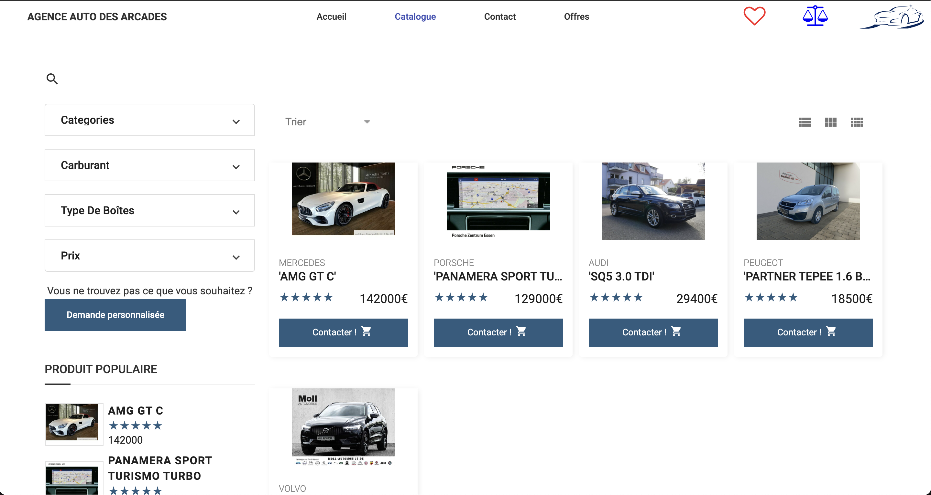
Task: Open 'PARTNER TEPEE 1.6 B...' card title
Action: (807, 277)
